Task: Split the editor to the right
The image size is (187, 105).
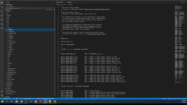Action: [x=182, y=2]
